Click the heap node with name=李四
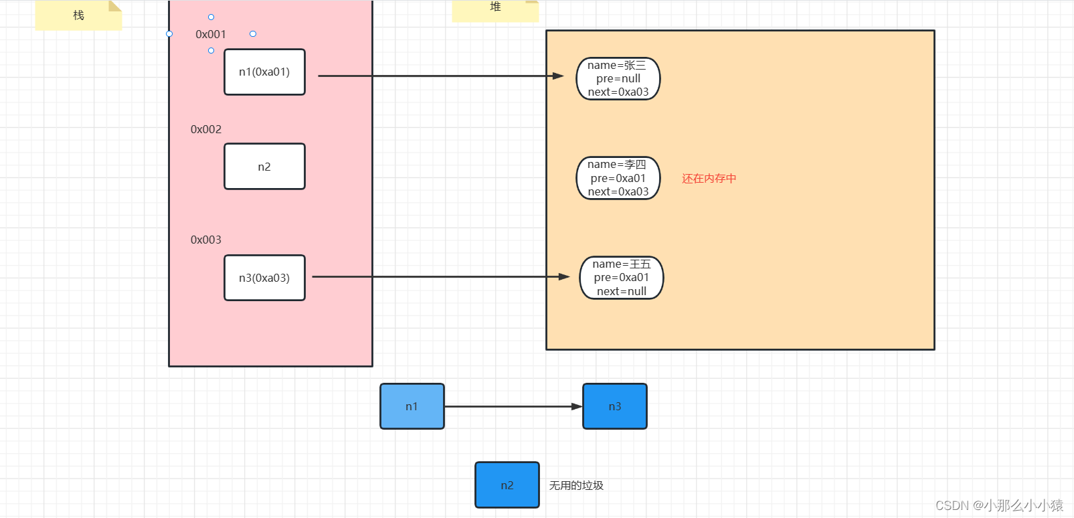 pos(618,178)
